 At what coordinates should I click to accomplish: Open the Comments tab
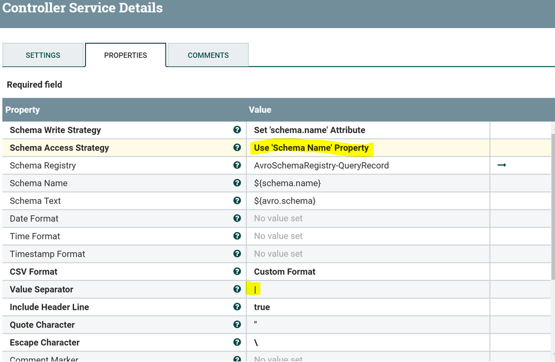[208, 55]
